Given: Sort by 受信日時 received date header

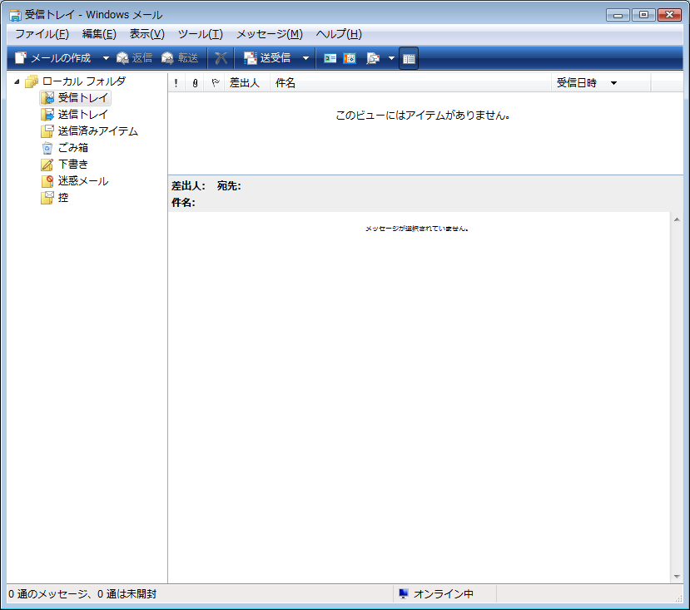Looking at the screenshot, I should 601,82.
